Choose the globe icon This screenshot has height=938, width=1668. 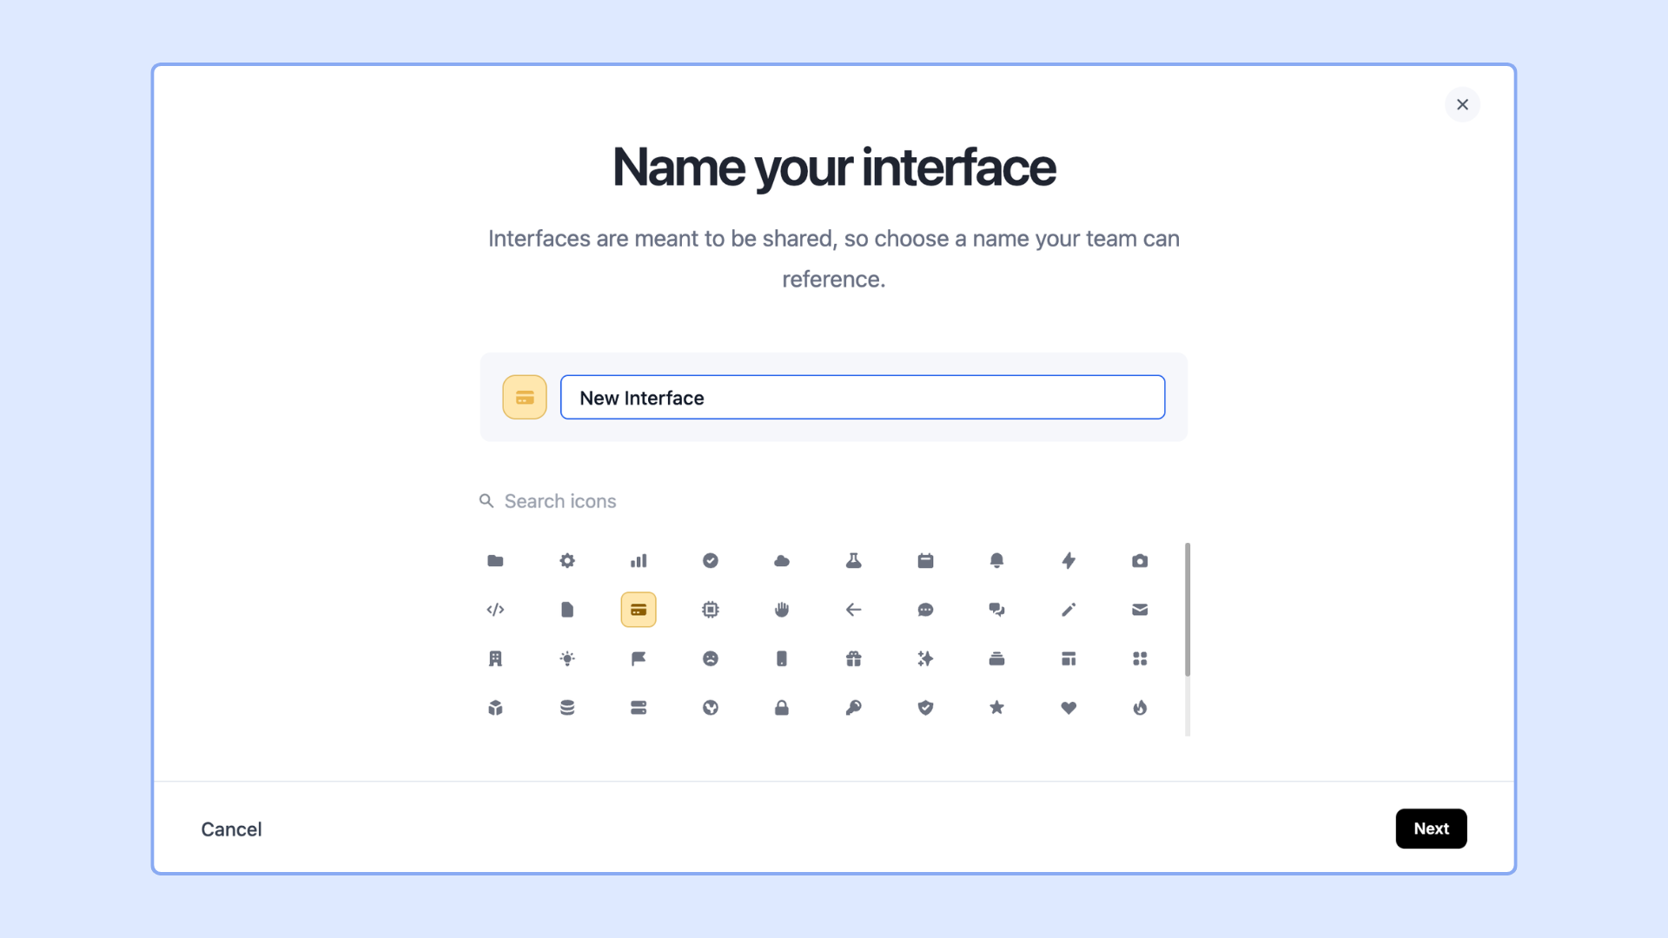pos(711,708)
